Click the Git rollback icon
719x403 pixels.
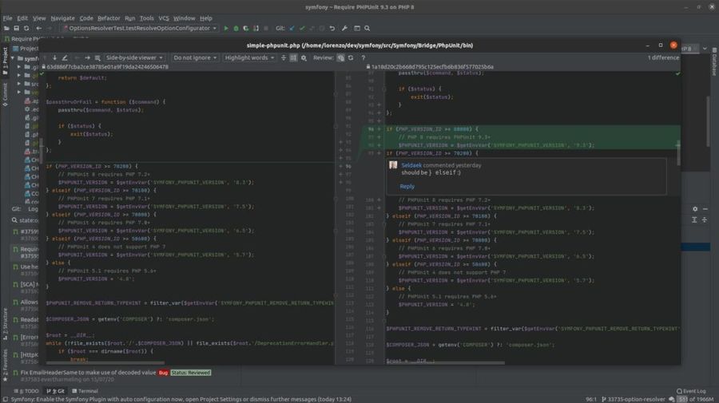tap(333, 28)
